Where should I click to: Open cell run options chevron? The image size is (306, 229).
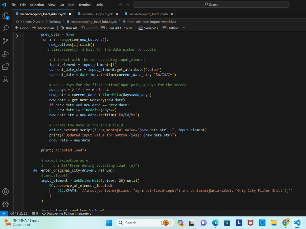tap(21, 36)
